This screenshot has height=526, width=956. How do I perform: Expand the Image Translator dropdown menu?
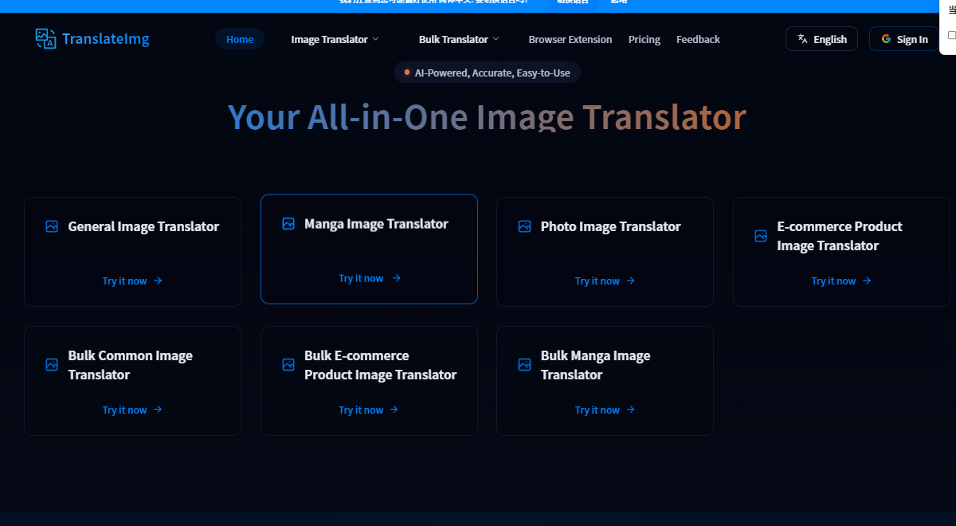[335, 39]
